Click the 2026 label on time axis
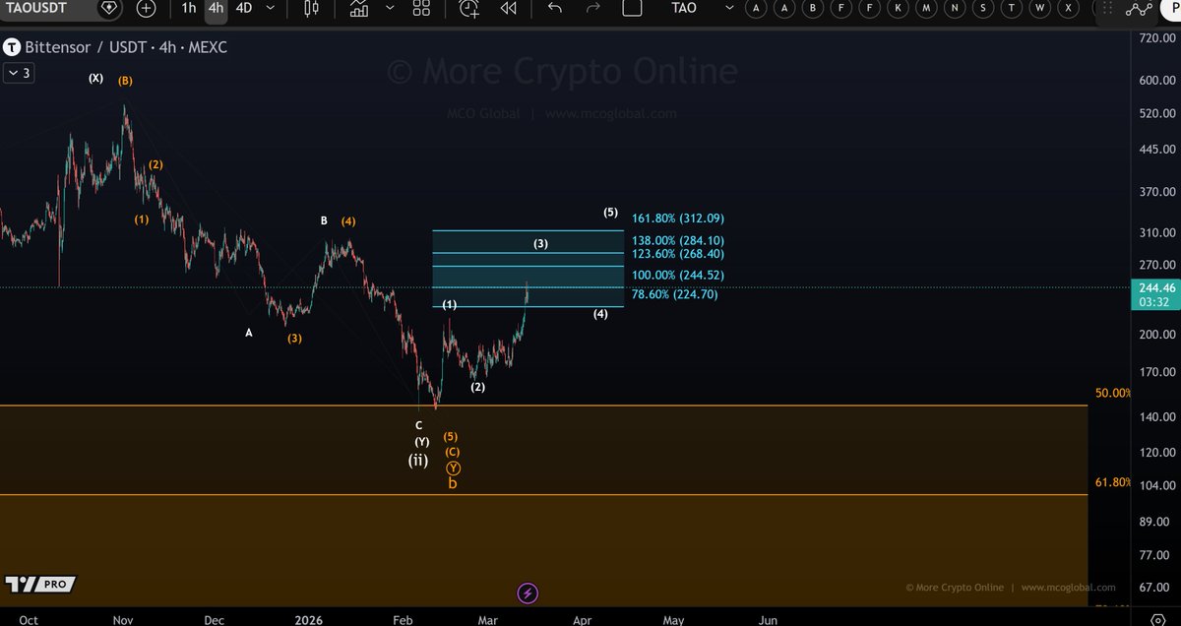This screenshot has height=626, width=1181. click(x=310, y=620)
